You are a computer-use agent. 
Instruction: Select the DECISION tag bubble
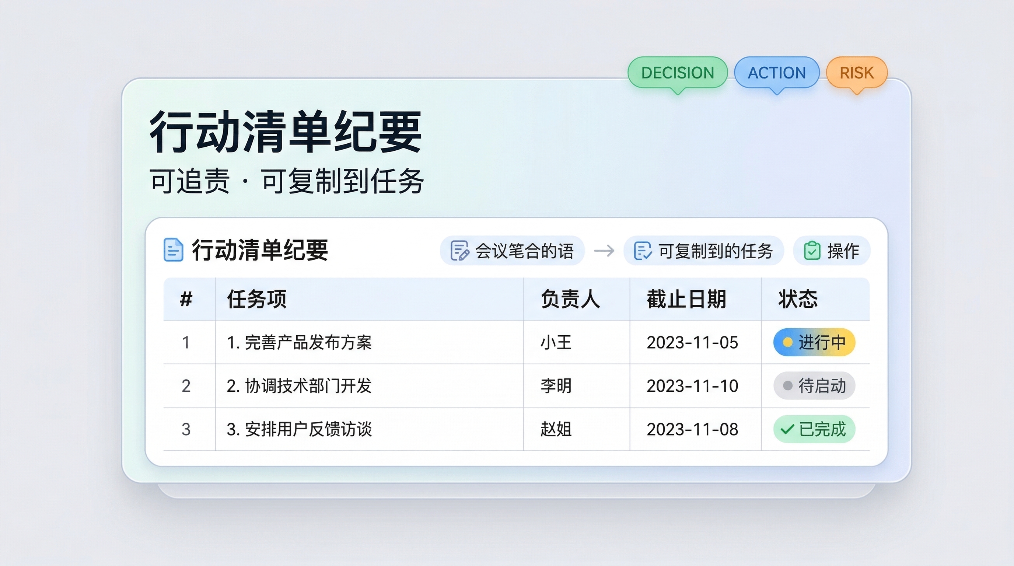(x=678, y=73)
